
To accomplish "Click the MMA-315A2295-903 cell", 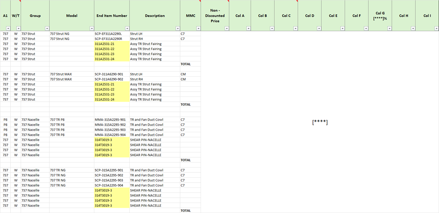I will pyautogui.click(x=110, y=130).
